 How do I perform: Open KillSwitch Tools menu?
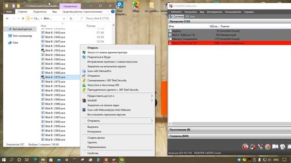pyautogui.click(x=214, y=12)
